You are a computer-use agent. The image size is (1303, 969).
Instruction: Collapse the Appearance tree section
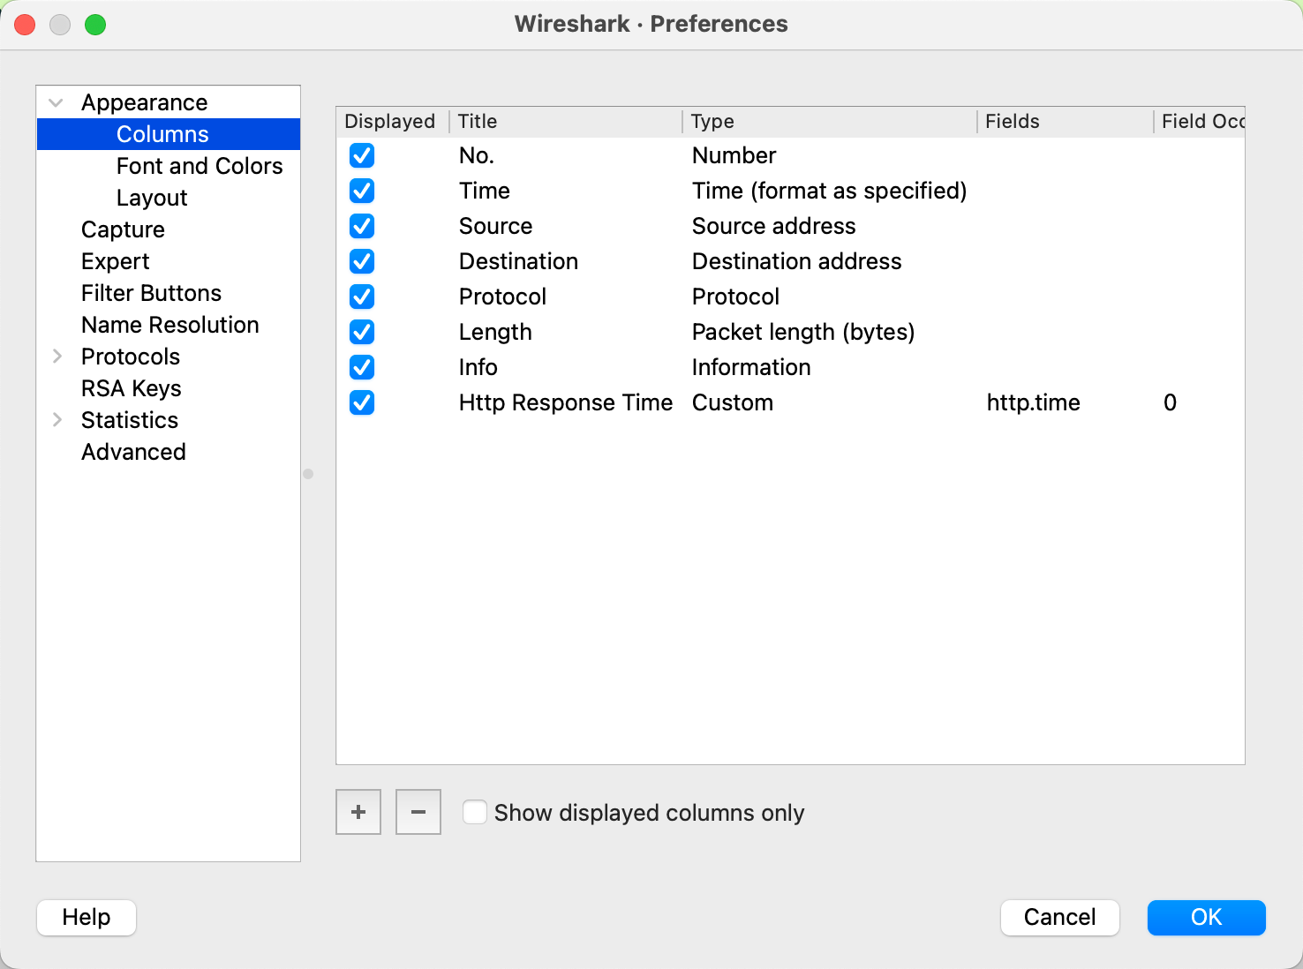[x=56, y=102]
